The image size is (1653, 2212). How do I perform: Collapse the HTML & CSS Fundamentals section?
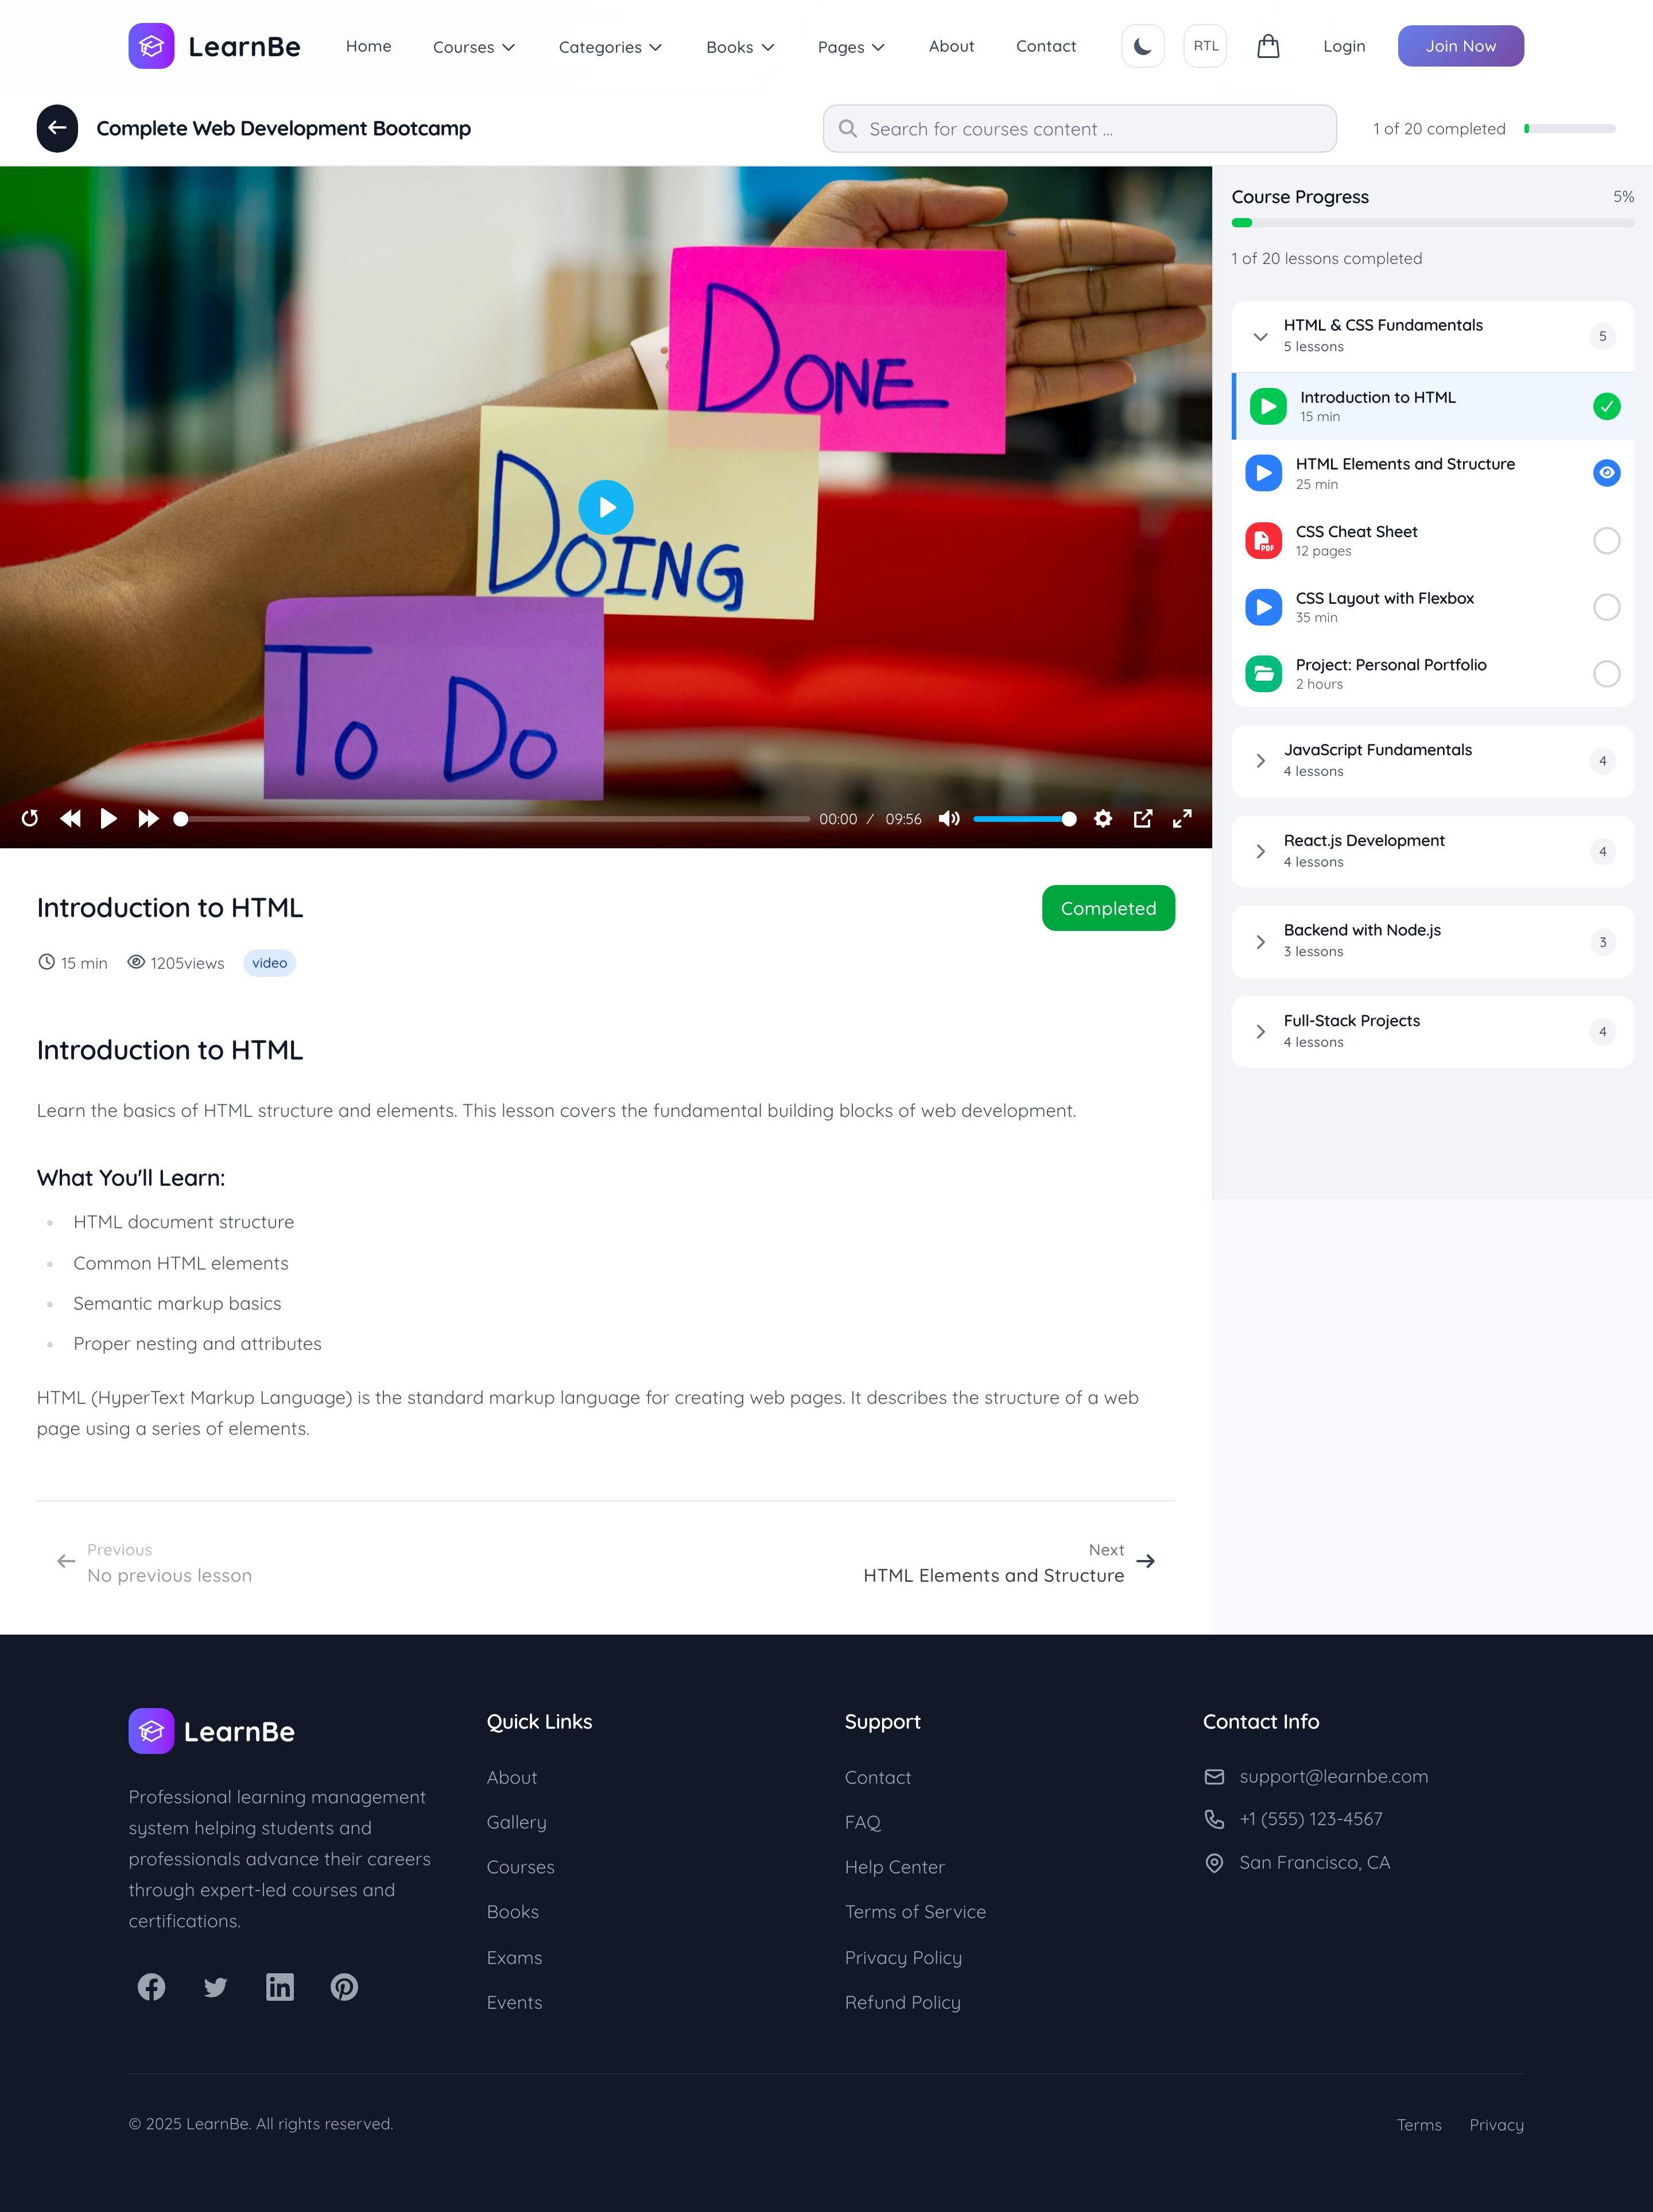coord(1261,336)
